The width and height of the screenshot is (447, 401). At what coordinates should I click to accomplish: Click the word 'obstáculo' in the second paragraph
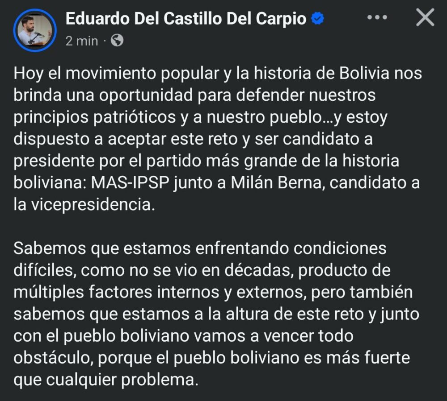[51, 357]
